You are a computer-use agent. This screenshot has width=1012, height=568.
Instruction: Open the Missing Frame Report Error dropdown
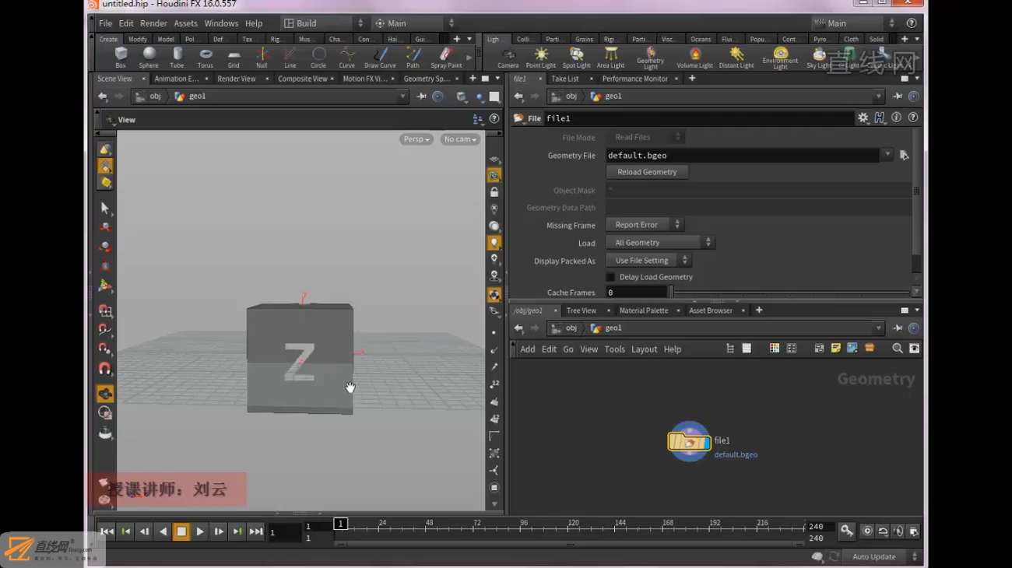tap(645, 225)
